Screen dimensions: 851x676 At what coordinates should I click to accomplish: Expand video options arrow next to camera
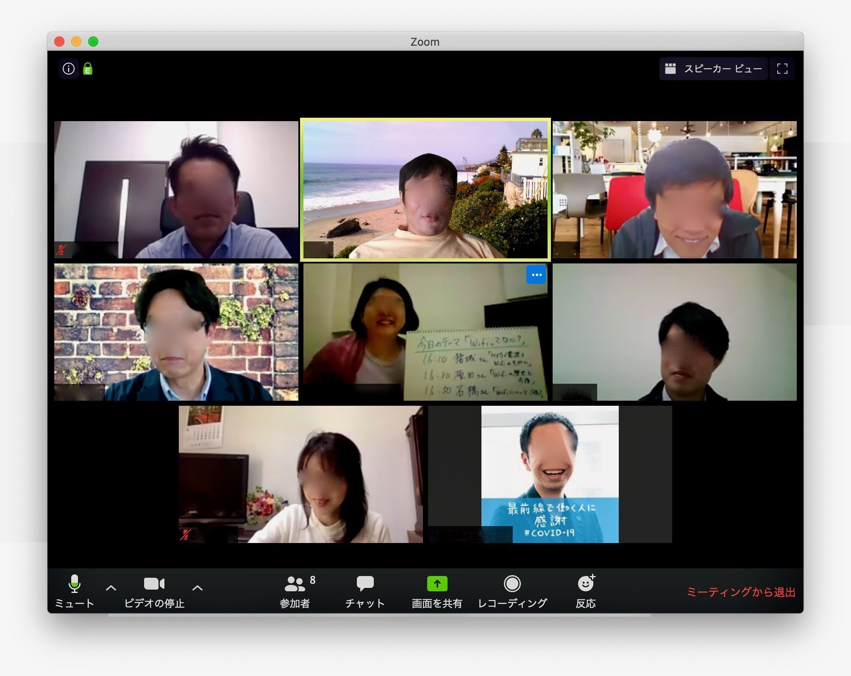(x=197, y=587)
